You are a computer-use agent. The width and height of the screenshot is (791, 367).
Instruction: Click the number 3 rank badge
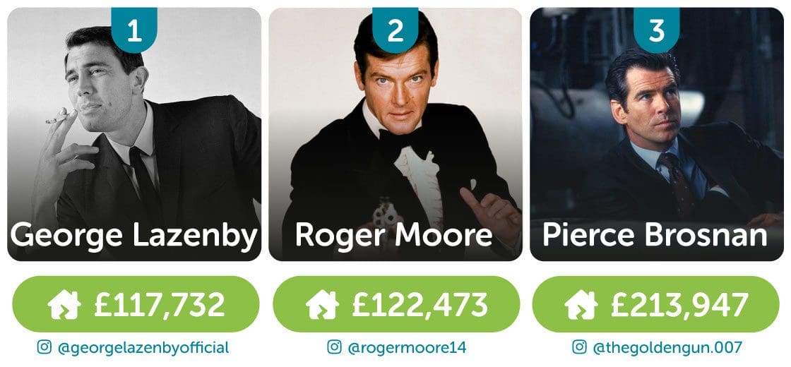pyautogui.click(x=657, y=30)
